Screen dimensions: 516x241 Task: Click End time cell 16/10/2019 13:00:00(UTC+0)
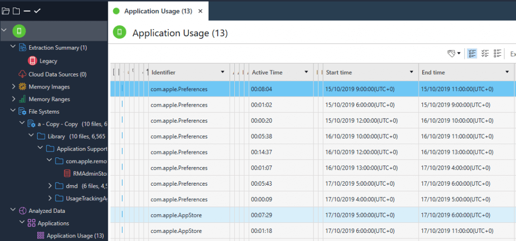coord(467,152)
